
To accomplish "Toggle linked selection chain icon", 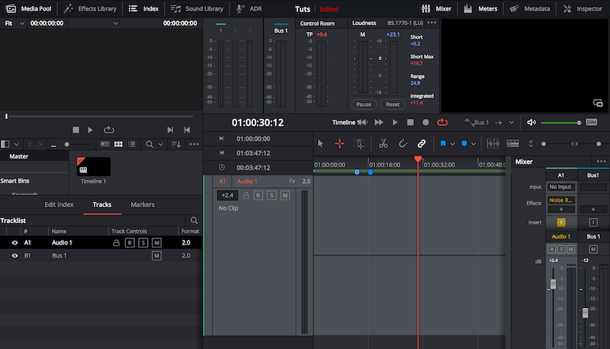I will tap(421, 143).
